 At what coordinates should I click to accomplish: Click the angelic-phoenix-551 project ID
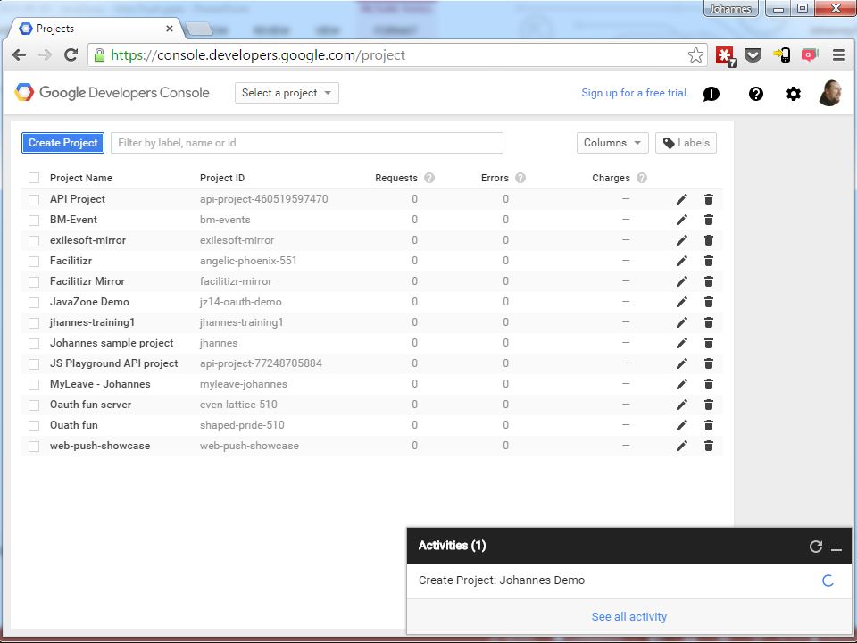pos(248,261)
